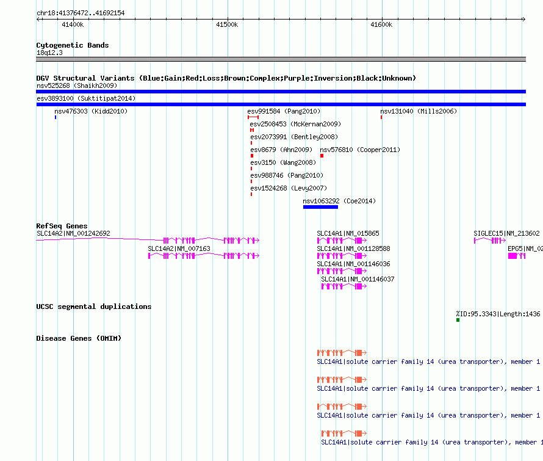Select esv3150 (Wang2008) variant label

tap(283, 162)
